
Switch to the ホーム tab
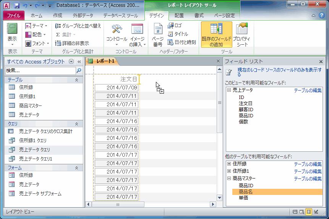pyautogui.click(x=37, y=16)
